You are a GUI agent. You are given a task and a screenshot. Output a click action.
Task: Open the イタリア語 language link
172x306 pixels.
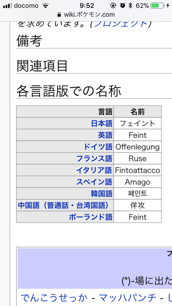94,170
